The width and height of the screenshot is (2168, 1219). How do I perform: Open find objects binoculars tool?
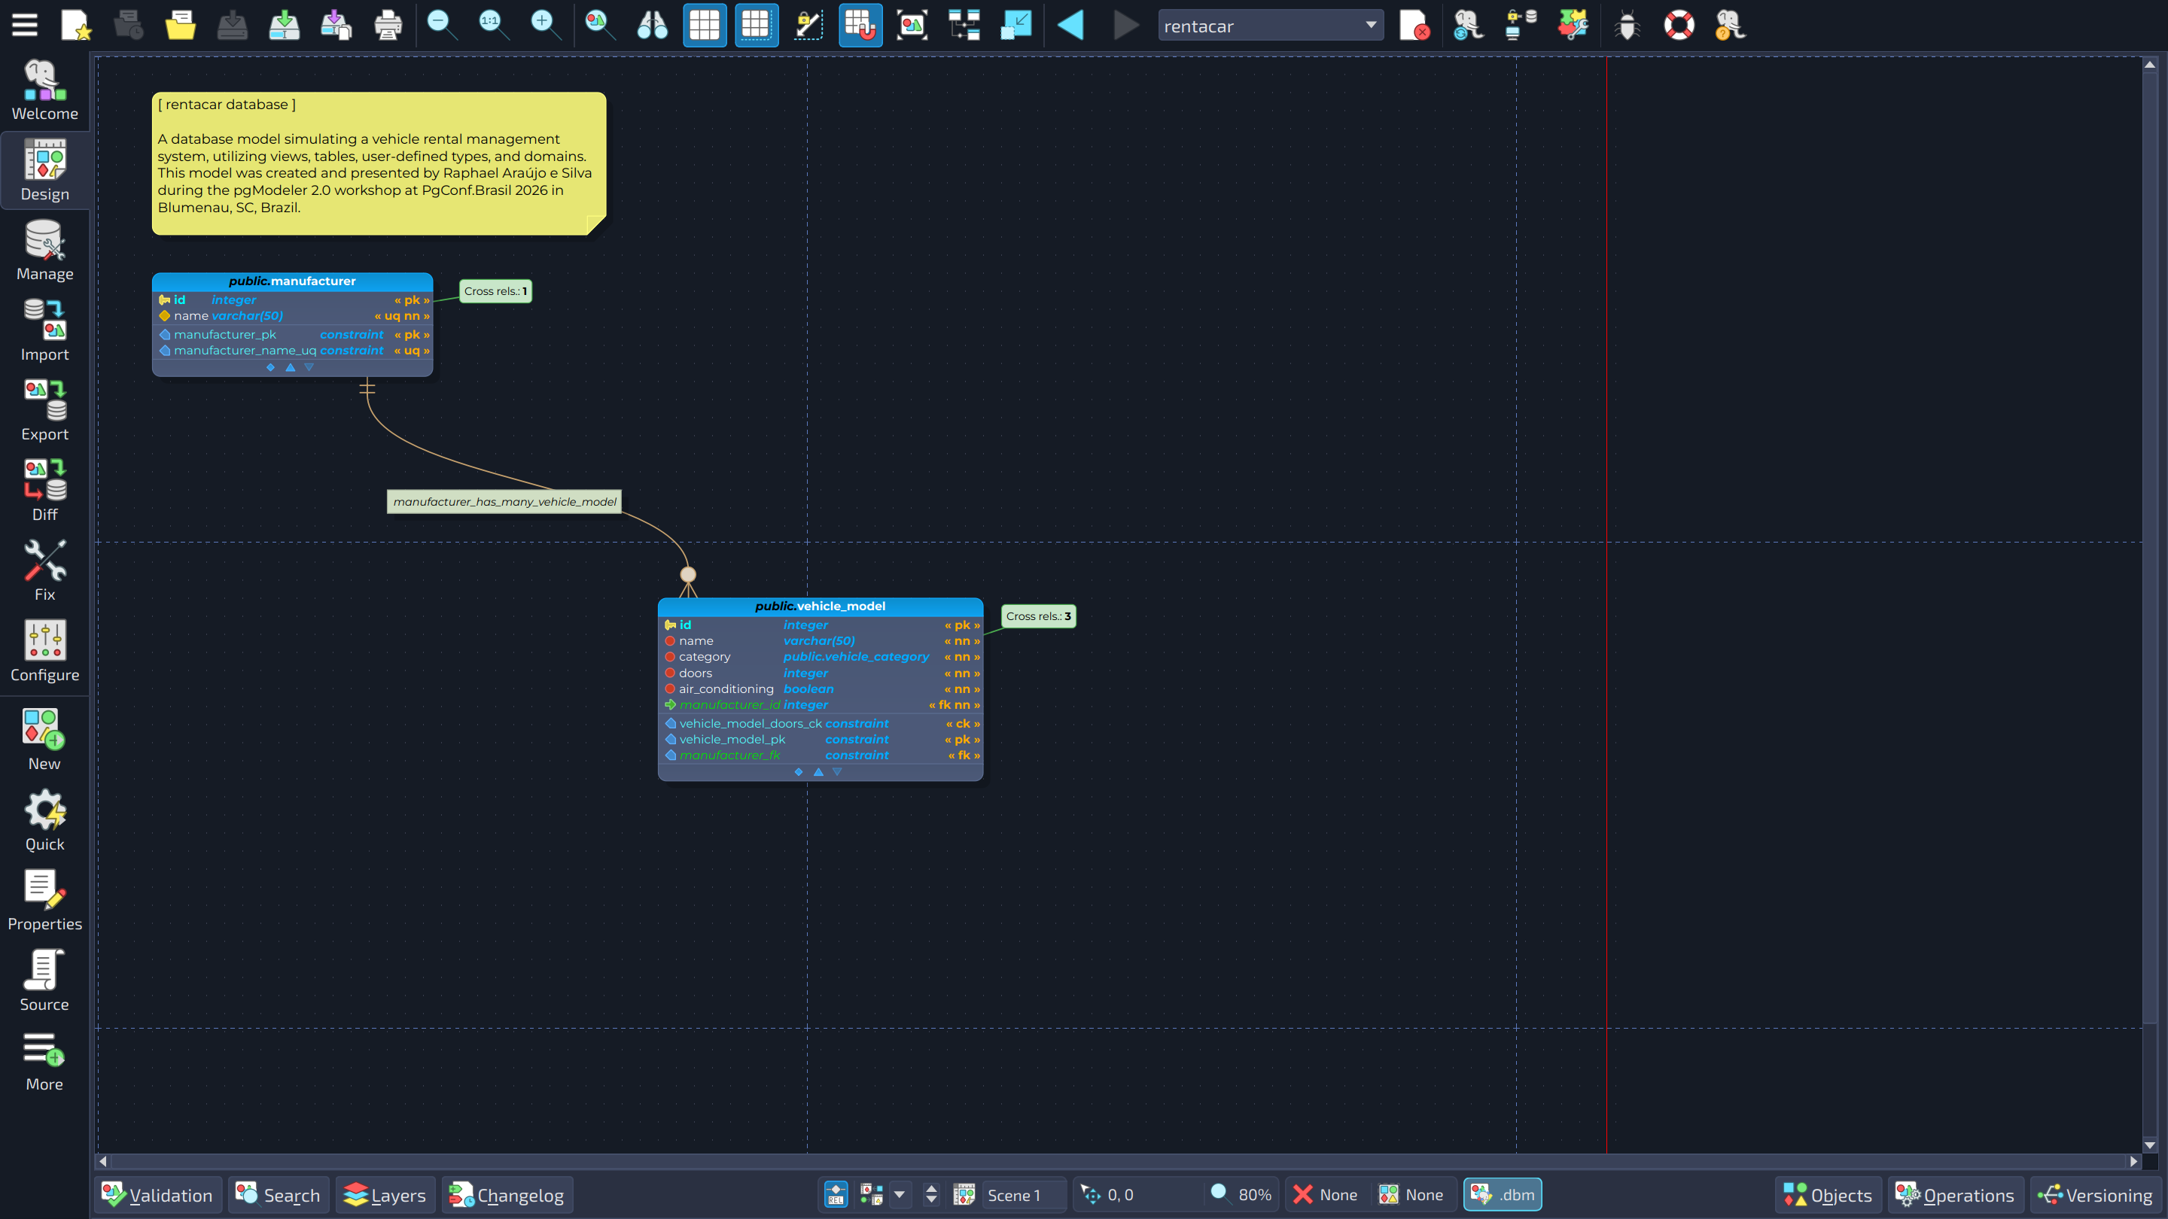[651, 26]
